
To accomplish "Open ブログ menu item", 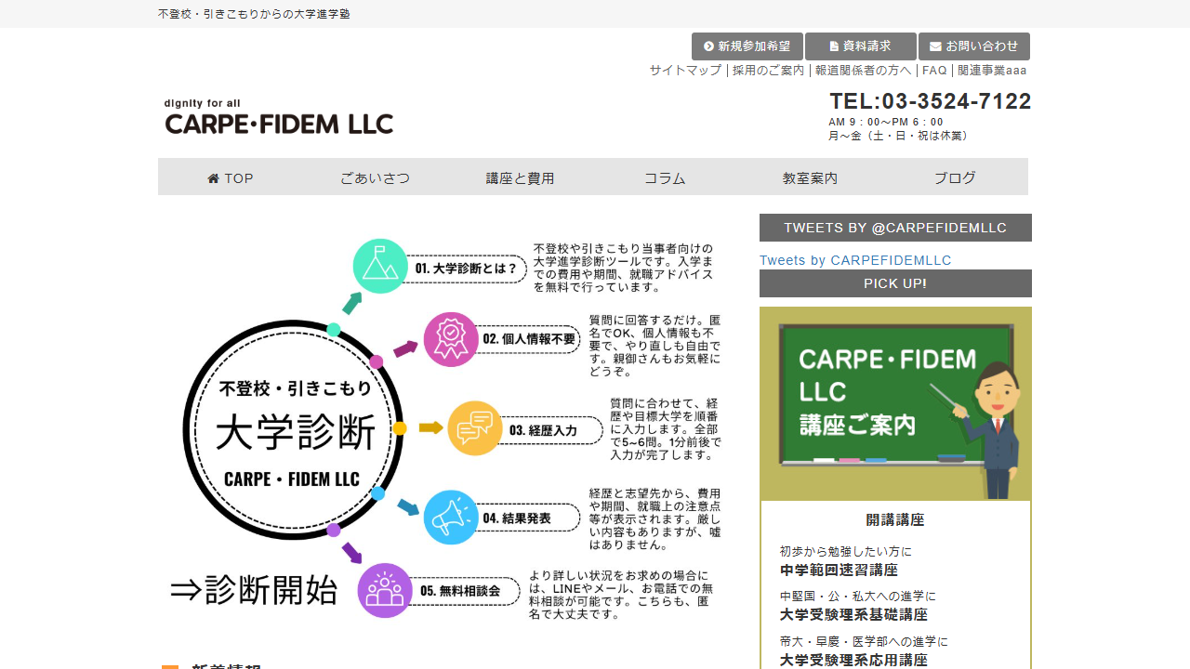I will click(x=956, y=177).
